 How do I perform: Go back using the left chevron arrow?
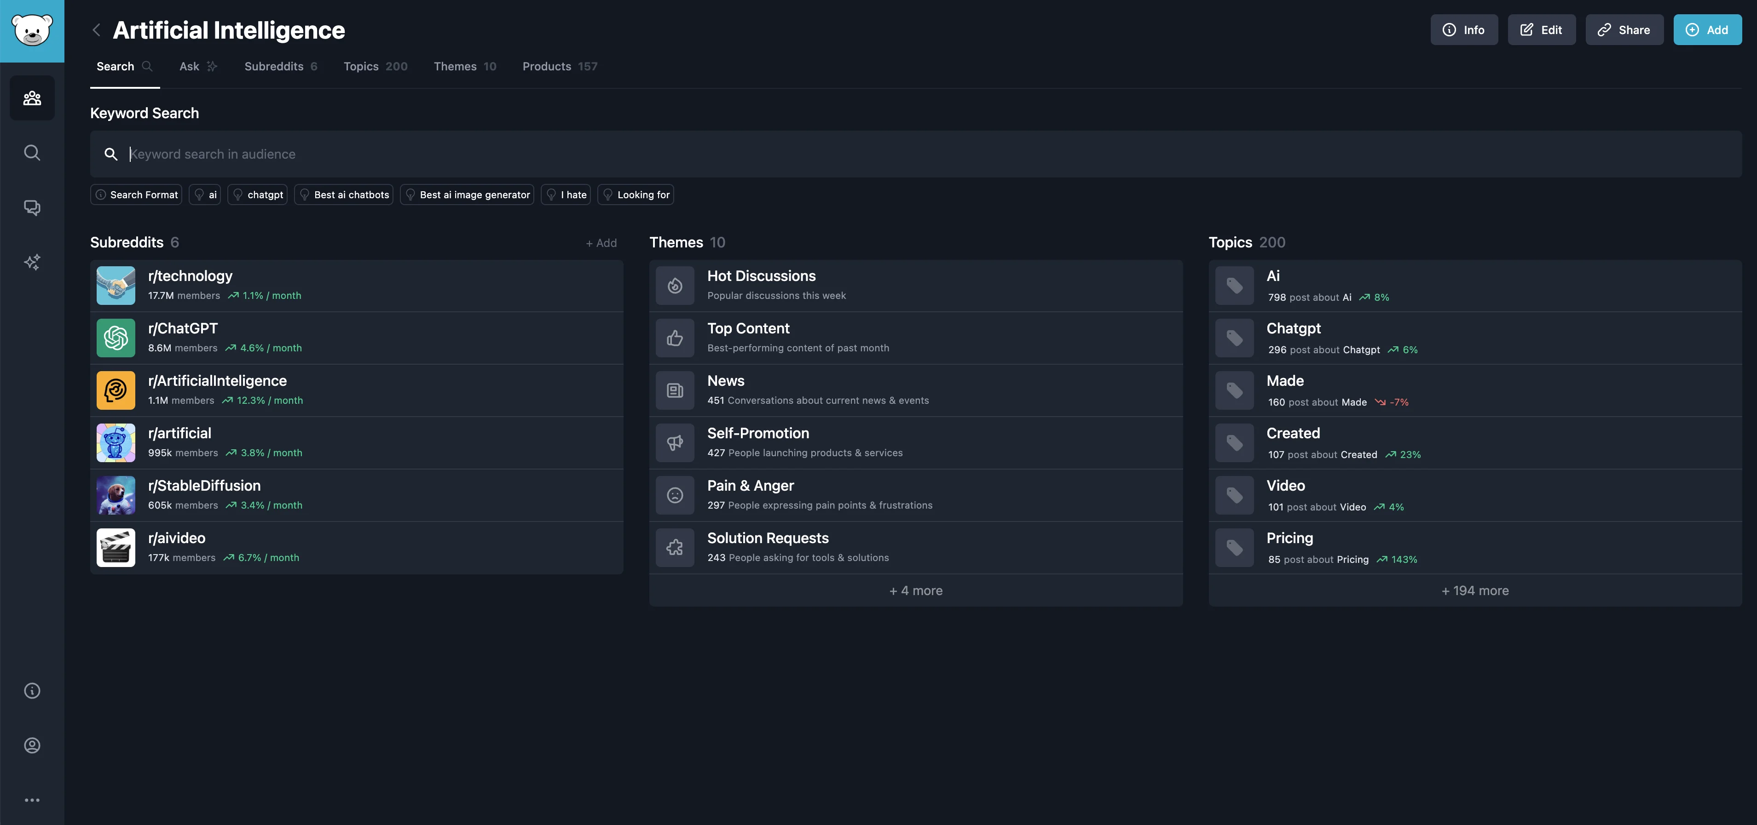(x=96, y=30)
